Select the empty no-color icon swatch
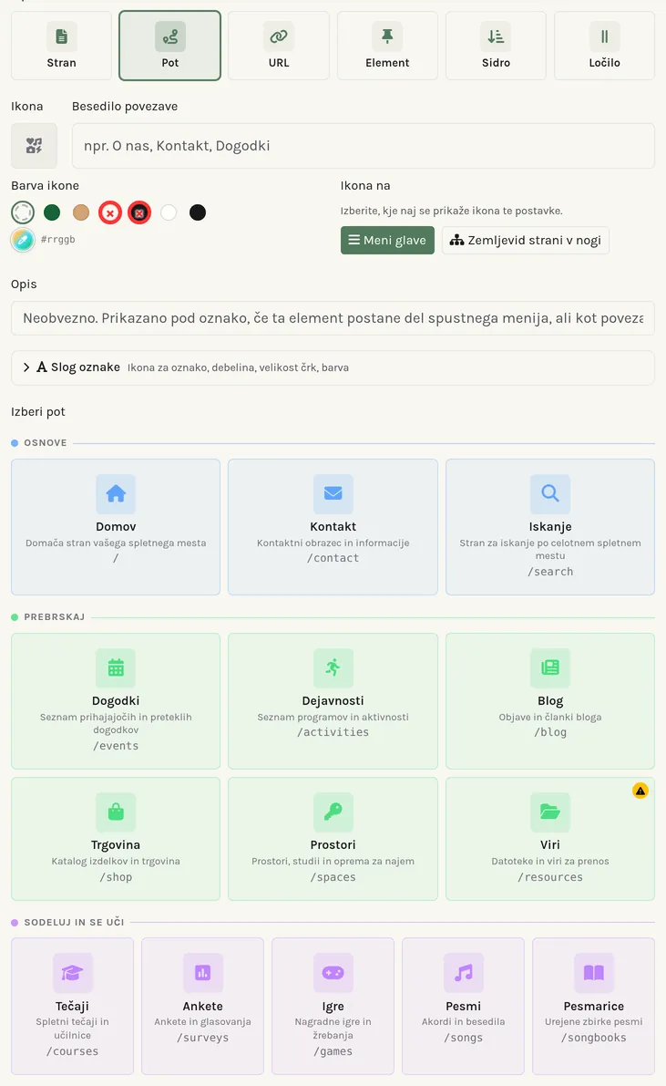The height and width of the screenshot is (1086, 666). tap(23, 212)
